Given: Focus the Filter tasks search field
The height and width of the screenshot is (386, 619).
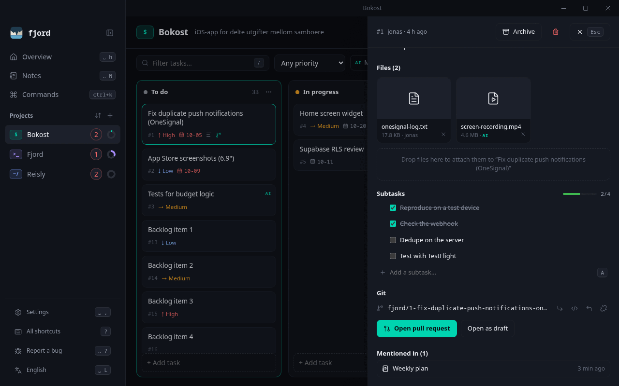Looking at the screenshot, I should click(203, 63).
